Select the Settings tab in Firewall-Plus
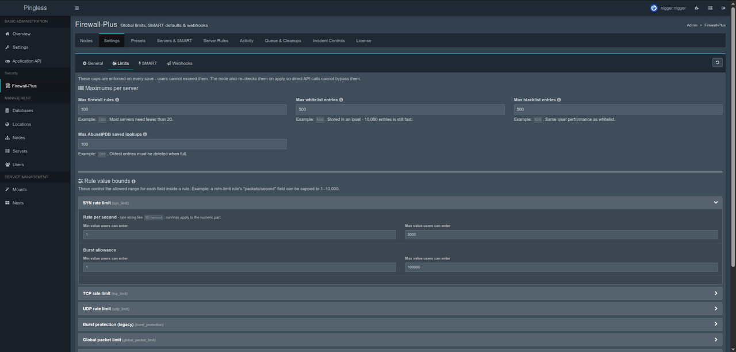Screen dimensions: 736x352 pos(112,41)
